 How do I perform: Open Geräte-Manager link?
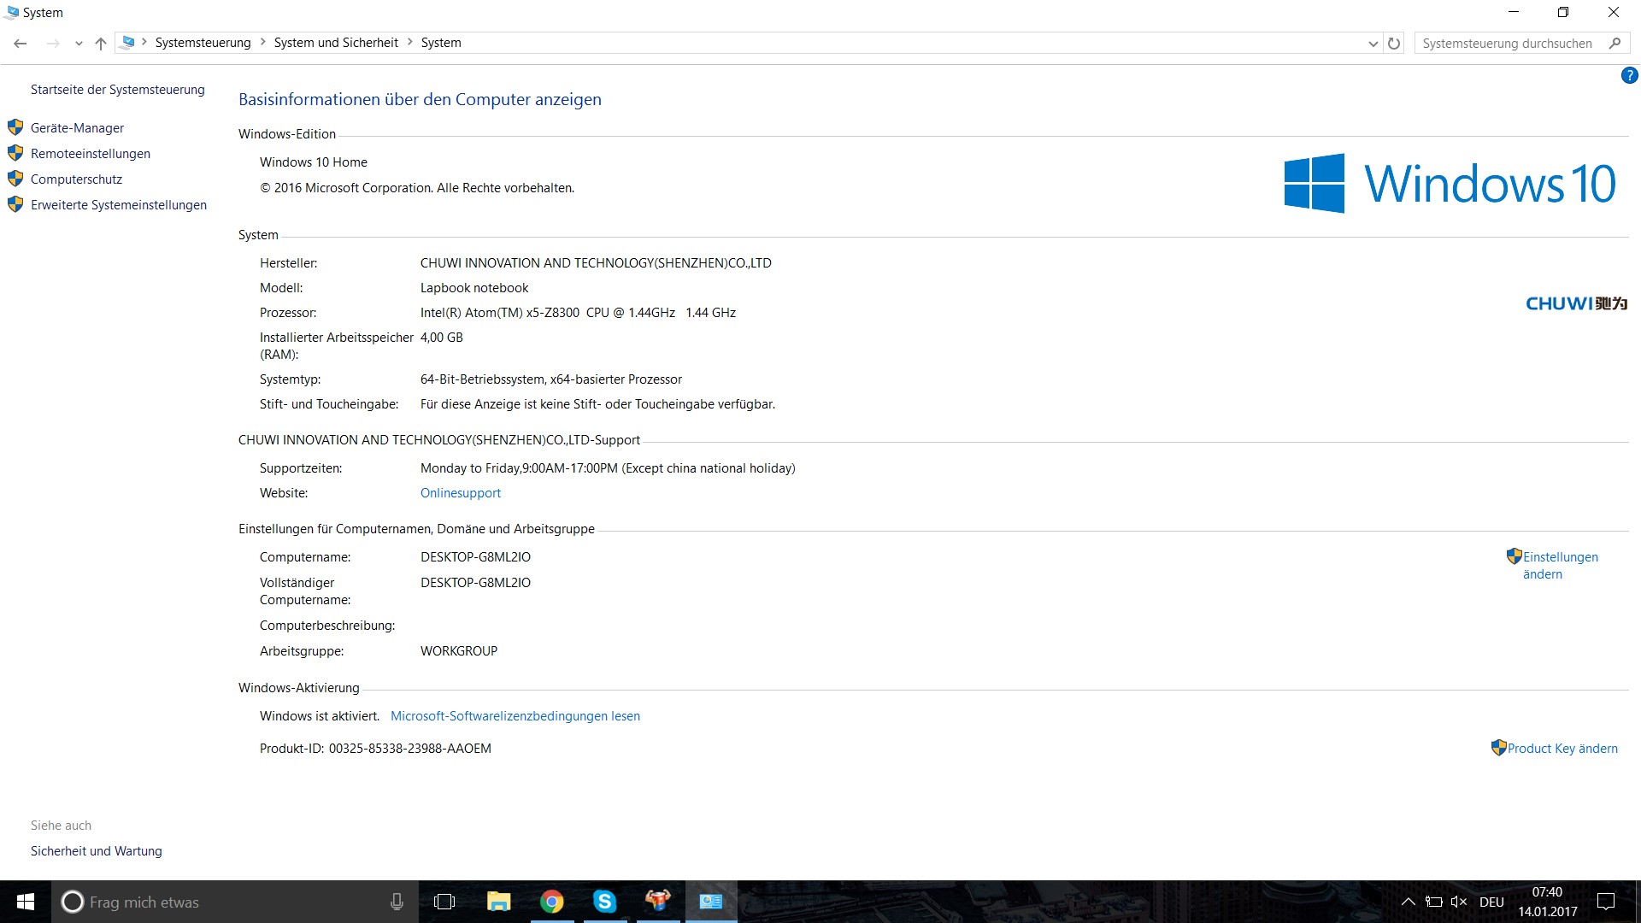tap(77, 128)
